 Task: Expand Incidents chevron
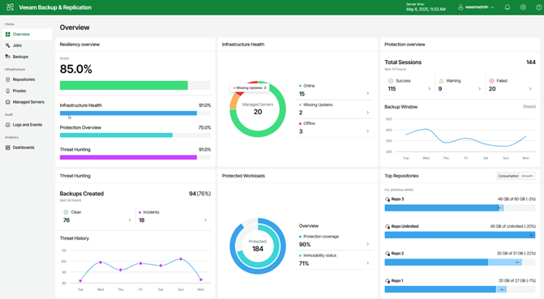(x=205, y=220)
